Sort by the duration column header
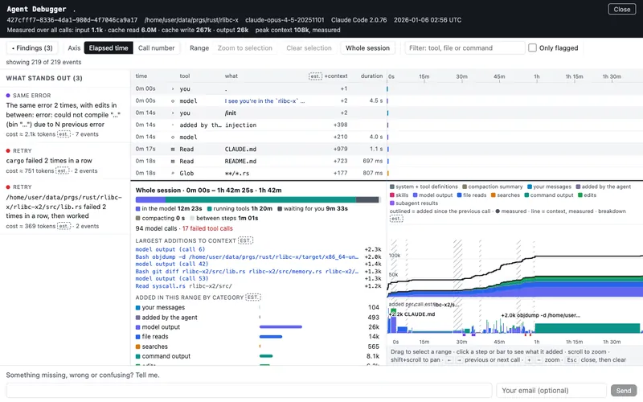This screenshot has width=643, height=402. (371, 76)
